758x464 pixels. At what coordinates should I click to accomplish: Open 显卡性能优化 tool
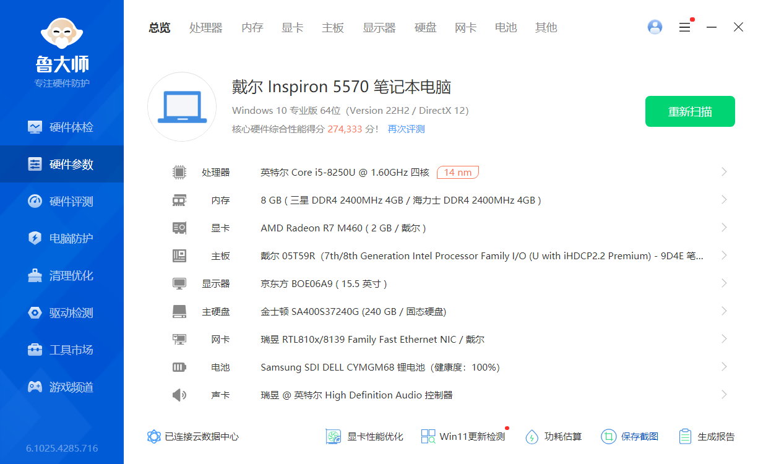tap(364, 436)
